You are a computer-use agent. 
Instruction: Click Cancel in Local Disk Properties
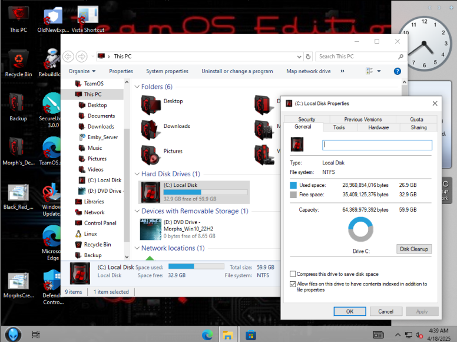click(386, 311)
